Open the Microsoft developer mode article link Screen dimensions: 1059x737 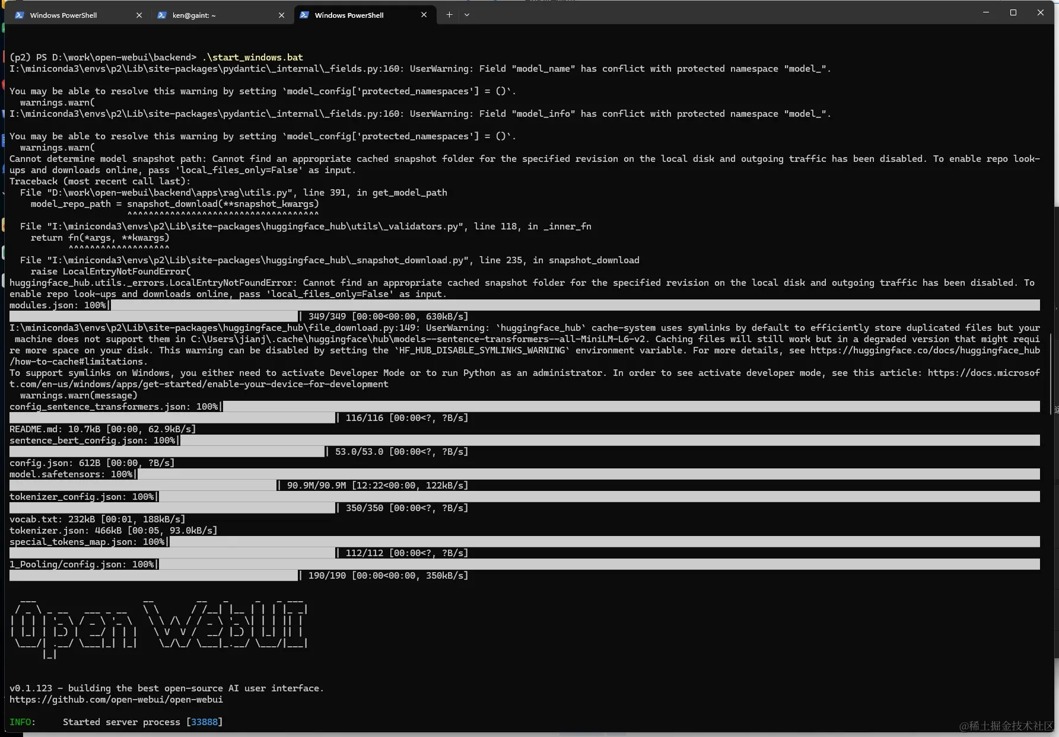click(x=985, y=372)
